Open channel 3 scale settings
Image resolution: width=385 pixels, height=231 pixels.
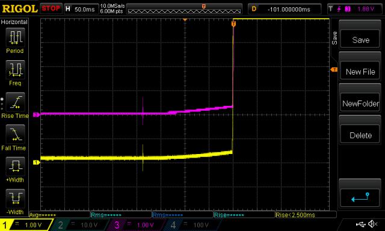(135, 225)
